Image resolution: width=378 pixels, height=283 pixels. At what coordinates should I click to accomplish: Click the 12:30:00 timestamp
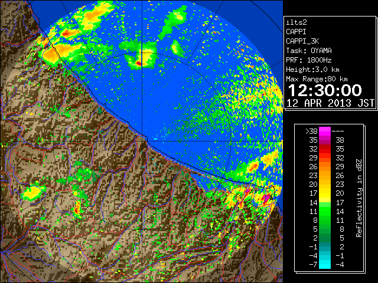point(325,90)
